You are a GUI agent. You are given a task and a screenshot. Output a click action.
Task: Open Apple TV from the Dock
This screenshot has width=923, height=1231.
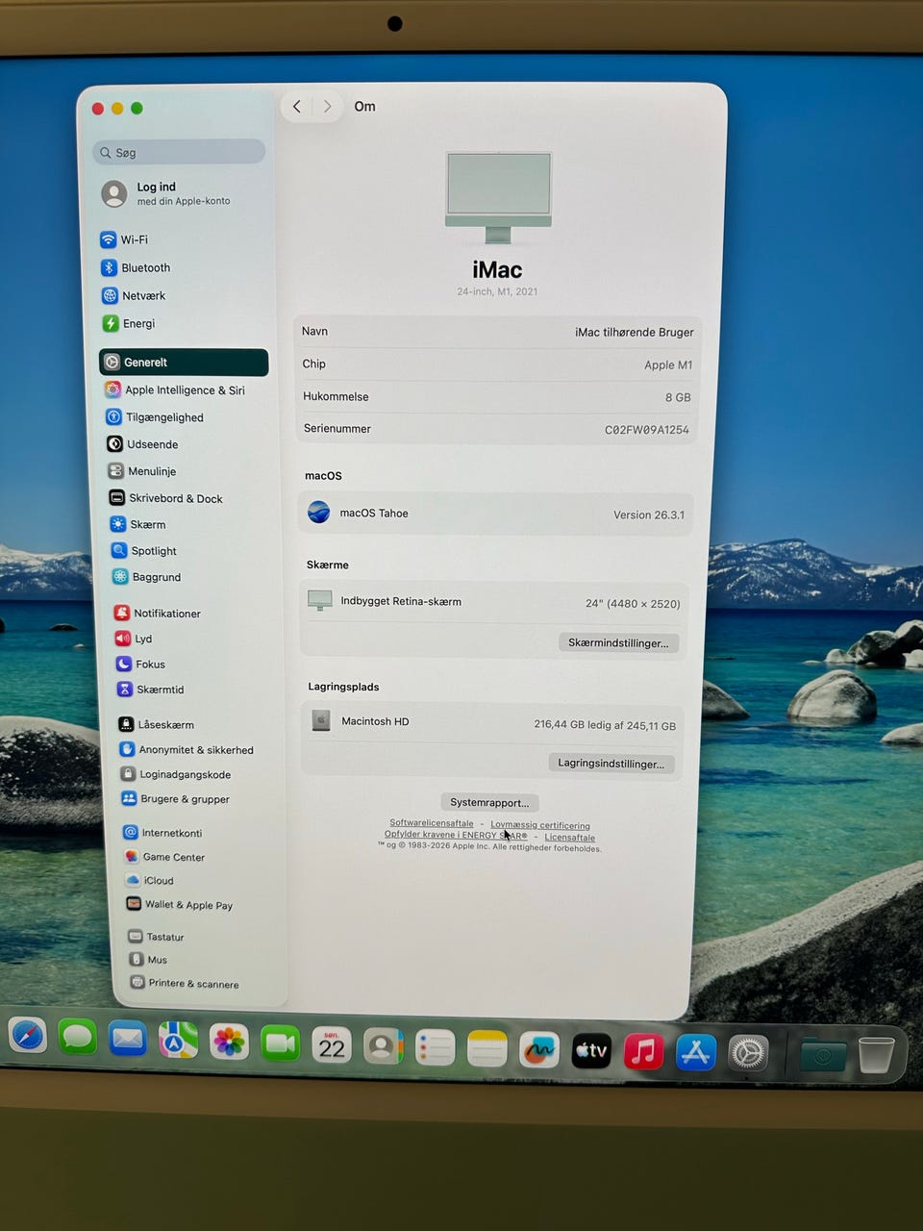[591, 1051]
